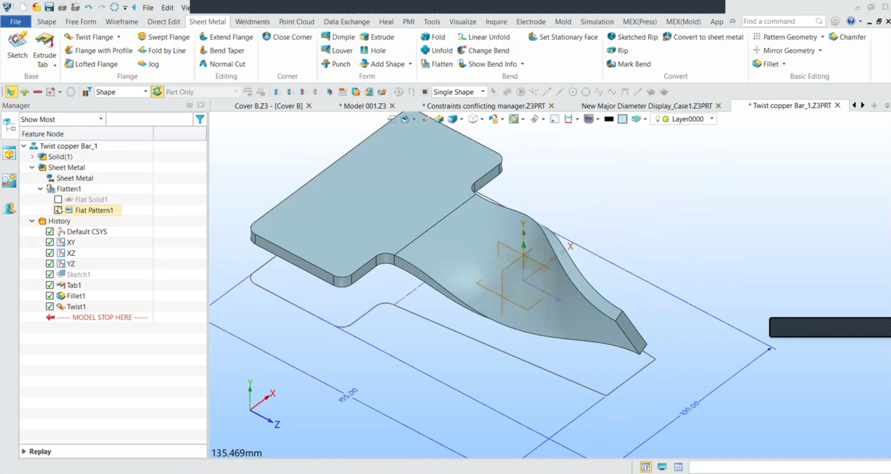Select the Louver form tool

pyautogui.click(x=341, y=51)
